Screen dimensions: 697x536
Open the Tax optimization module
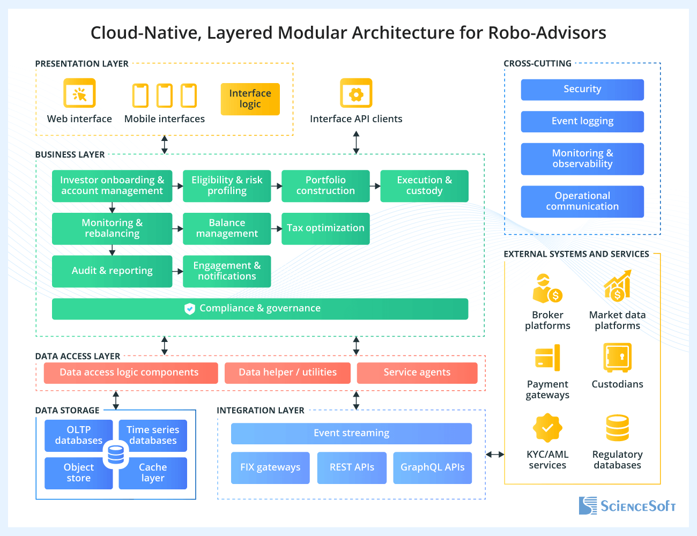pos(325,228)
